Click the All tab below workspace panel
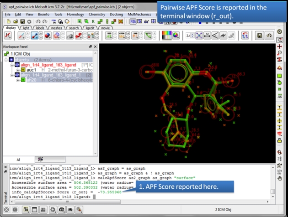This screenshot has height=217, width=288. [18, 160]
